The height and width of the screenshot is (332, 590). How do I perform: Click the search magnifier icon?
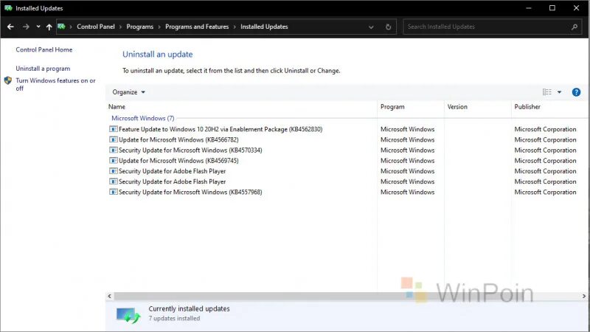pyautogui.click(x=575, y=27)
